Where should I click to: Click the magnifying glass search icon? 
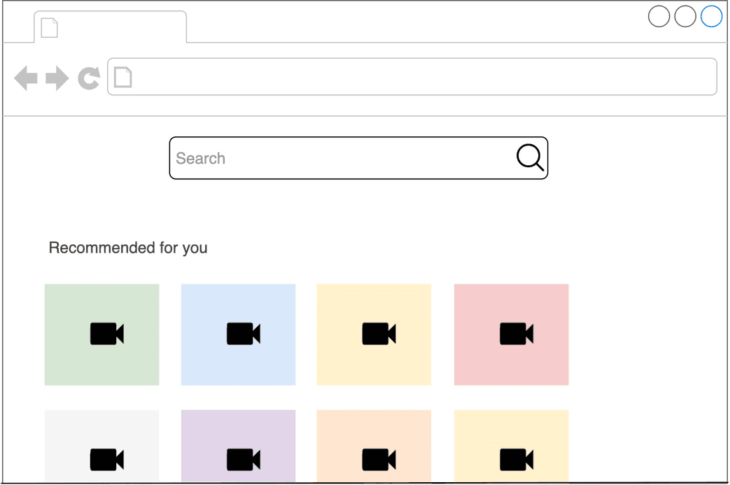530,158
